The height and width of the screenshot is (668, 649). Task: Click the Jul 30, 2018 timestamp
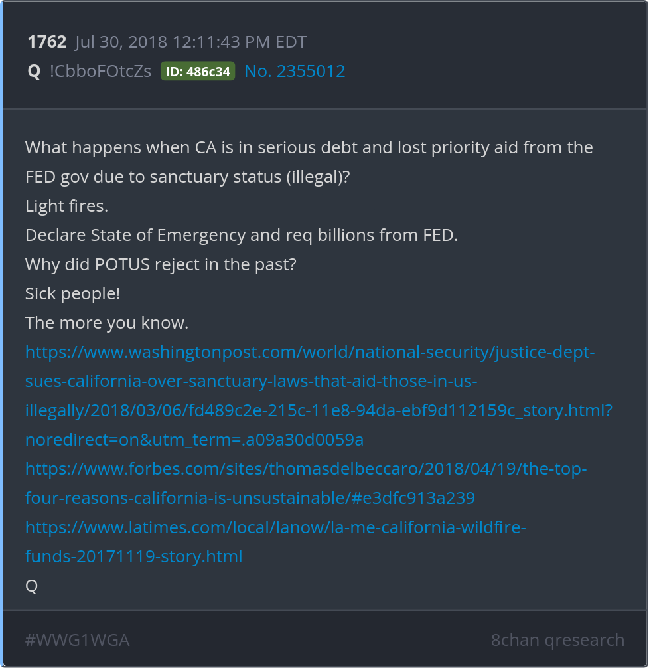(x=190, y=42)
